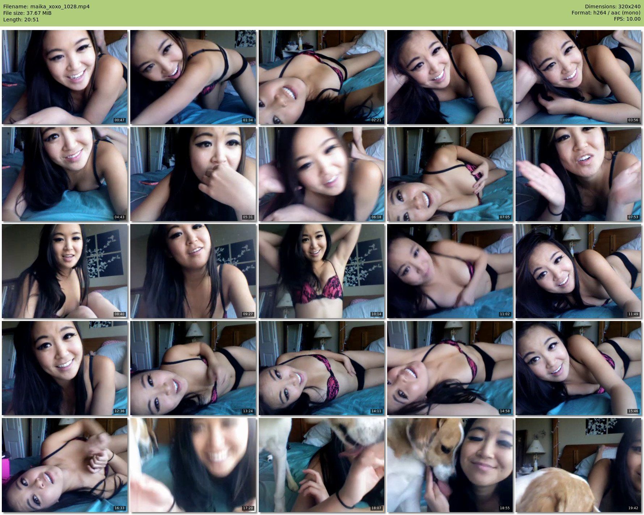Open the thumbnail stamped 07:53
The width and height of the screenshot is (644, 515).
(x=579, y=174)
